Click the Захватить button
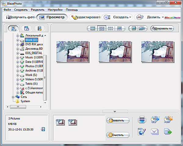Image resolution: width=183 pixels, height=146 pixels. pyautogui.click(x=118, y=120)
